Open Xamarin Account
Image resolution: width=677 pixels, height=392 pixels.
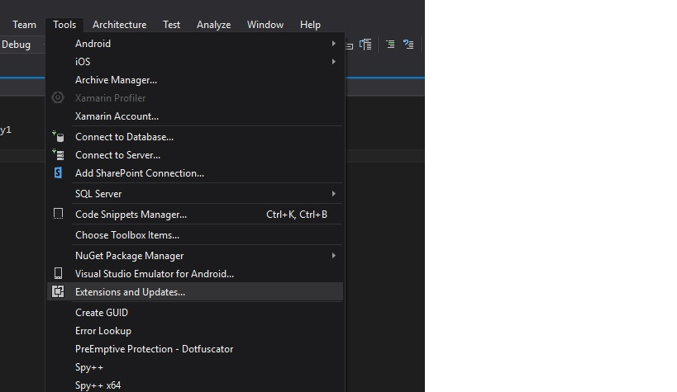(x=195, y=116)
